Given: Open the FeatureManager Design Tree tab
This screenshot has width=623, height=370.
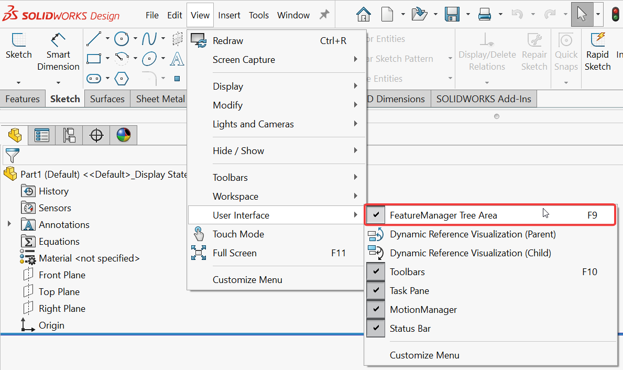Looking at the screenshot, I should [x=15, y=135].
